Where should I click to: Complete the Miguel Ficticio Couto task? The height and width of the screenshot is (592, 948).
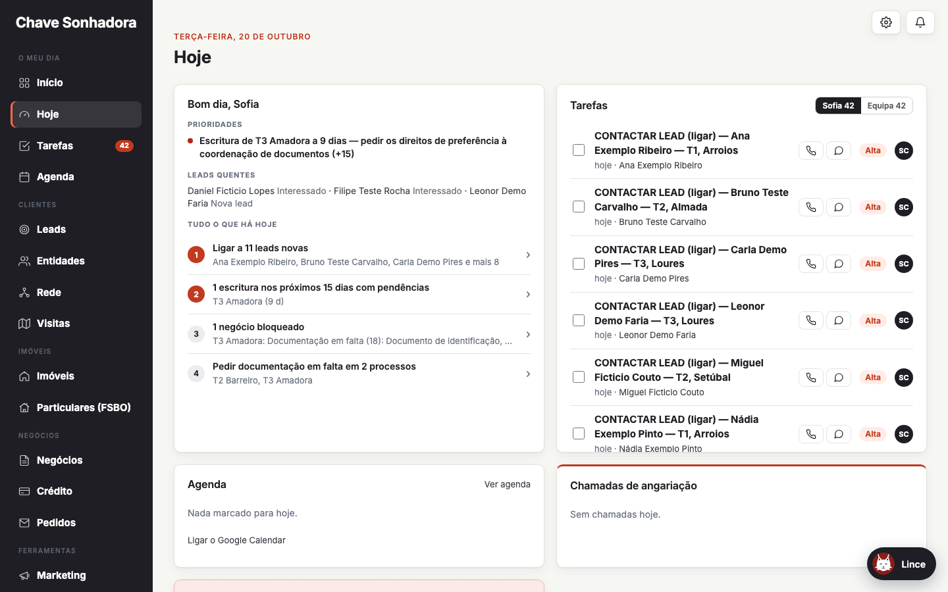click(x=579, y=377)
